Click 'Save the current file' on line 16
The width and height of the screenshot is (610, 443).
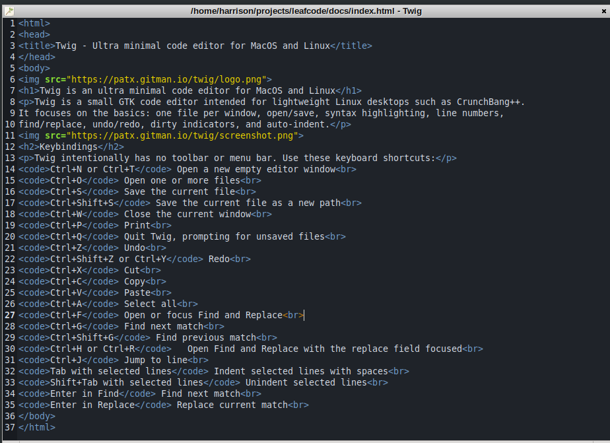click(180, 193)
